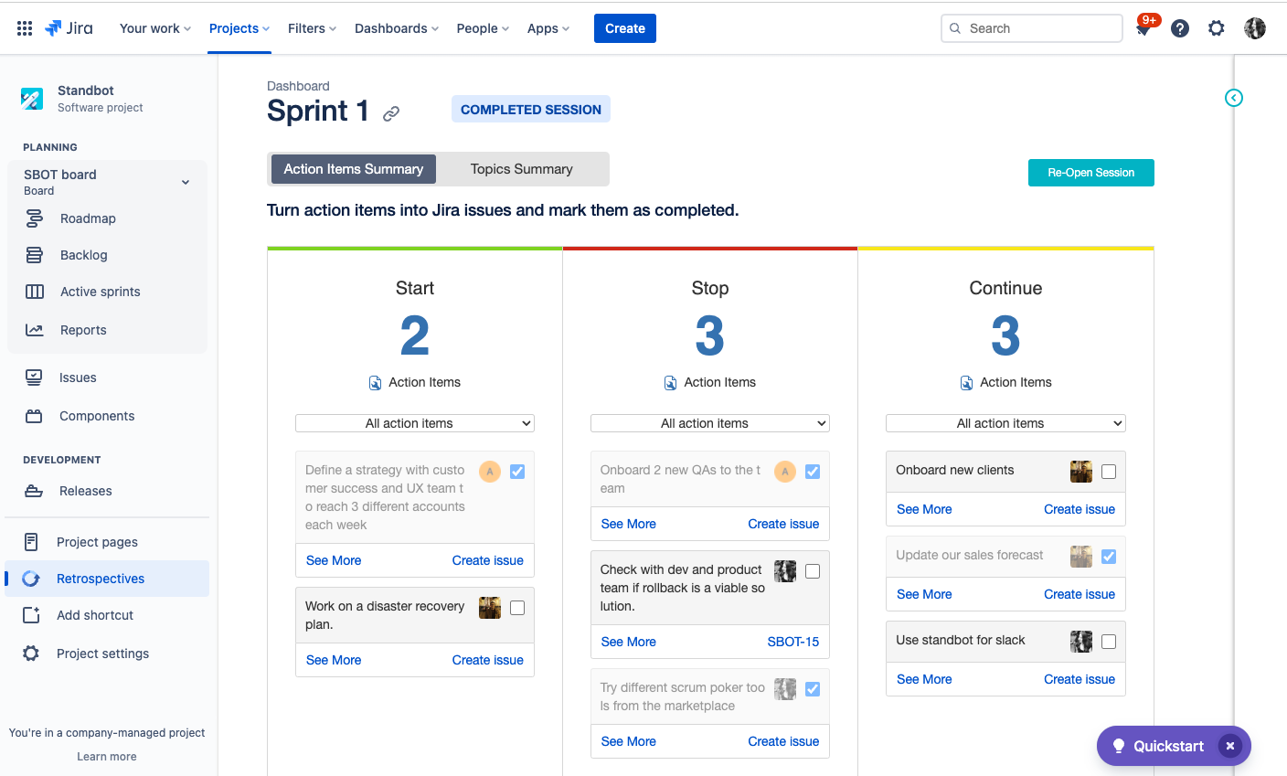Image resolution: width=1287 pixels, height=776 pixels.
Task: Open the Start column action items filter
Action: pos(414,423)
